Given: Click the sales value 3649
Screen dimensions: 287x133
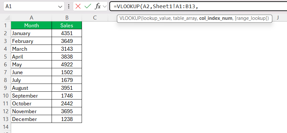Looking at the screenshot, I should (x=67, y=41).
